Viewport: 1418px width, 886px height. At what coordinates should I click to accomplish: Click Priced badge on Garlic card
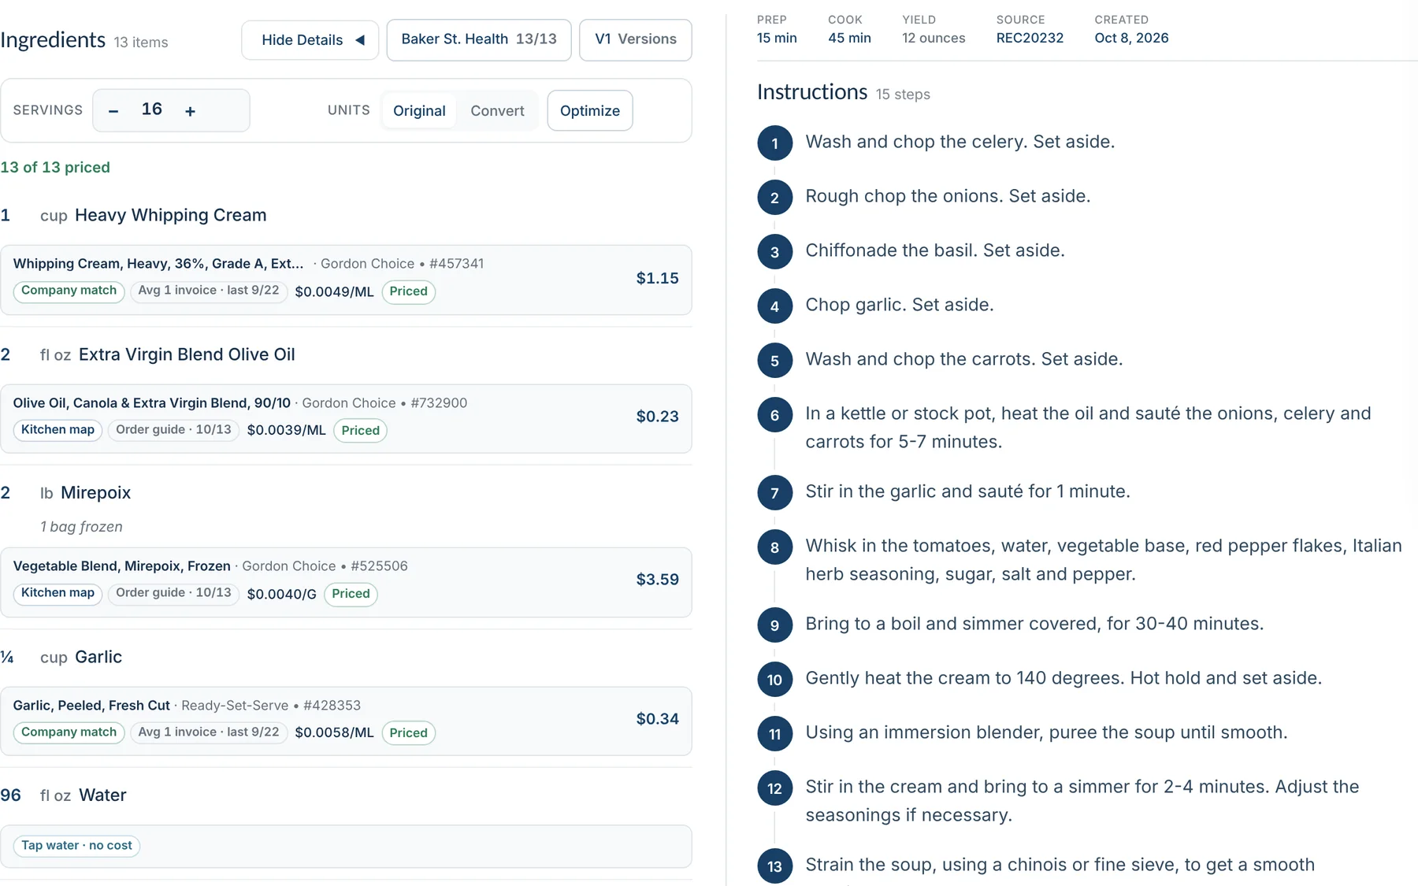point(408,732)
